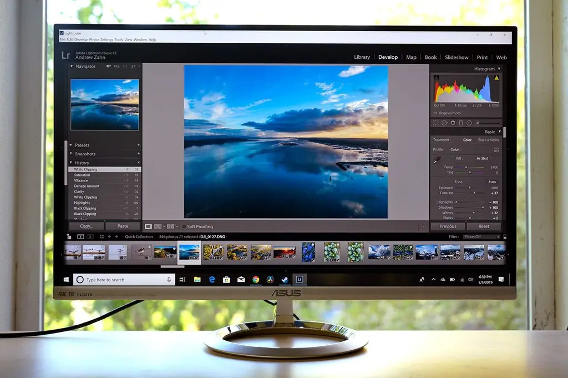Open the Profile Browser grid icon
Viewport: 568px width, 378px height.
click(496, 149)
